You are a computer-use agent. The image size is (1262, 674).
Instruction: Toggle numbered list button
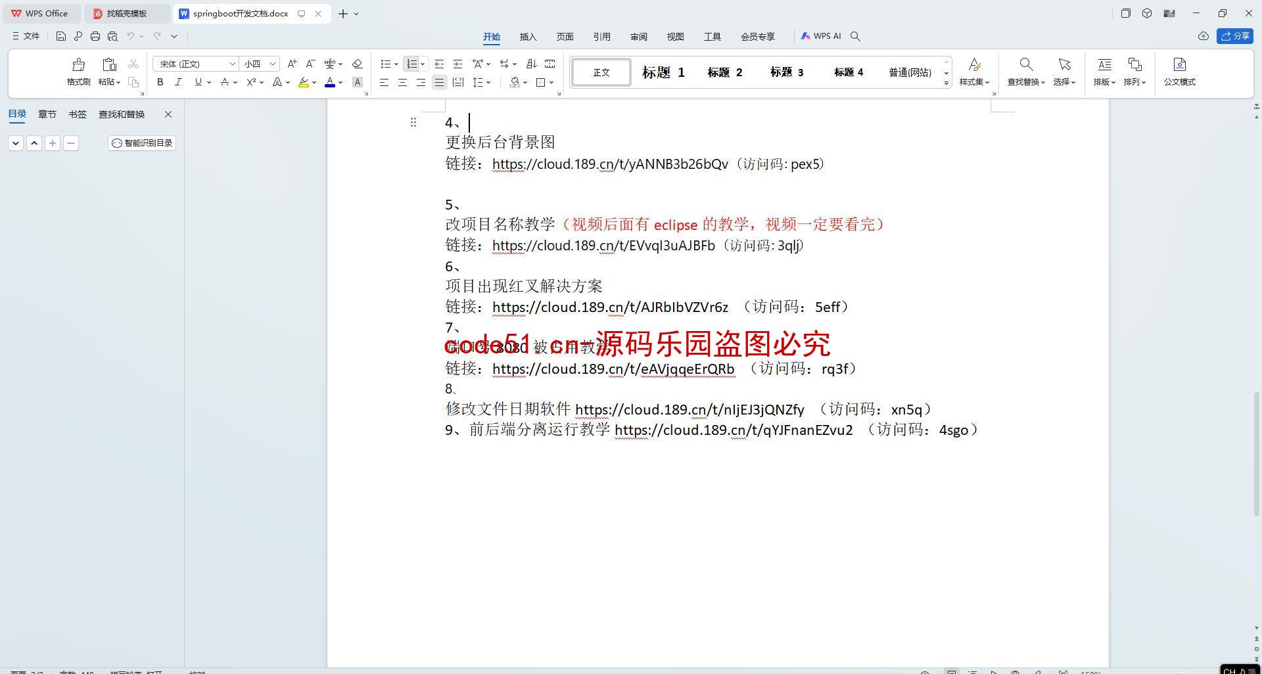411,64
